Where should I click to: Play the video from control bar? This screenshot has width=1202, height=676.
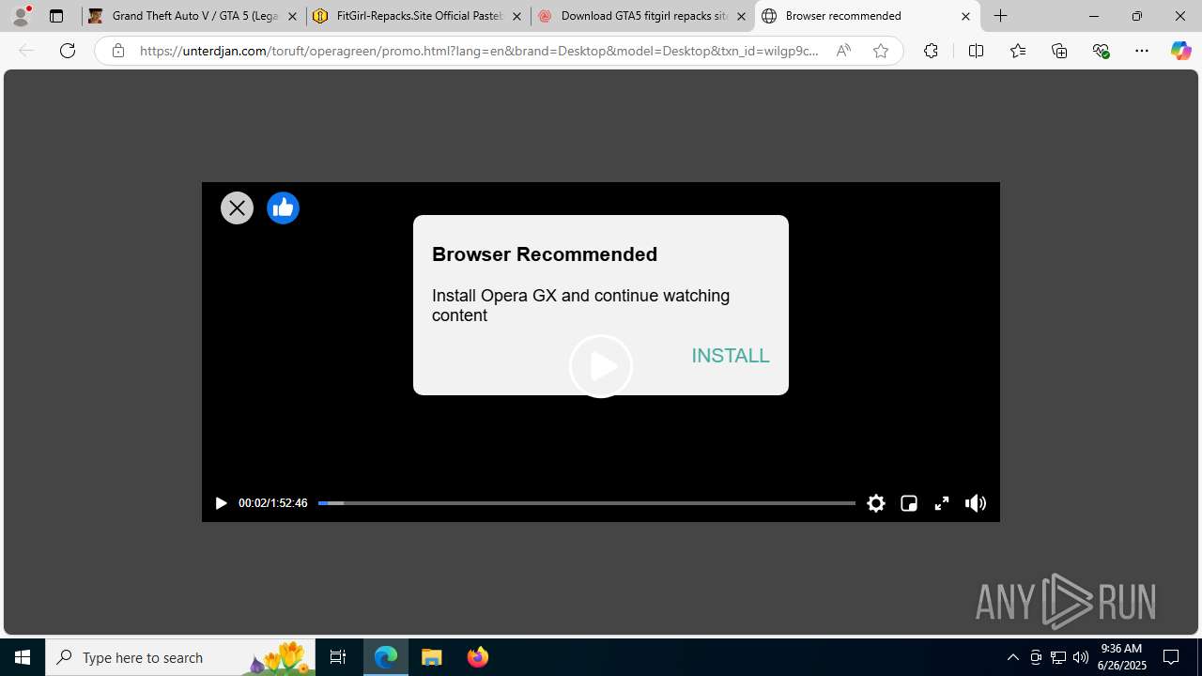tap(221, 503)
